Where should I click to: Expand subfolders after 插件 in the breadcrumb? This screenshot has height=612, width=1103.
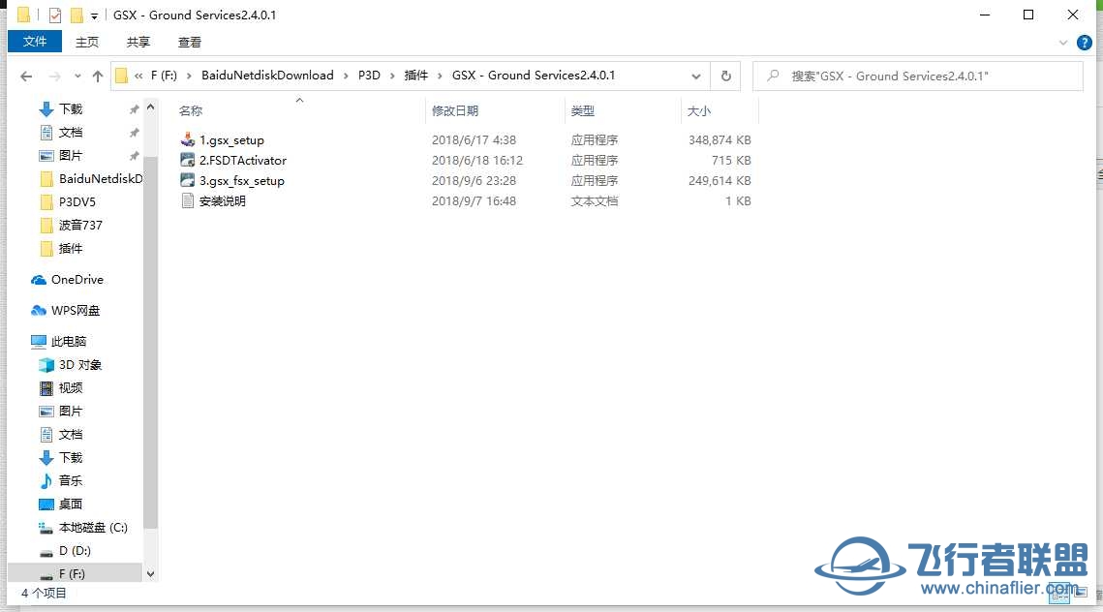(441, 76)
